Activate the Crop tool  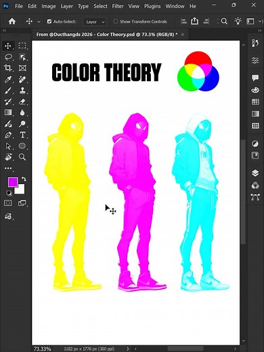point(8,68)
